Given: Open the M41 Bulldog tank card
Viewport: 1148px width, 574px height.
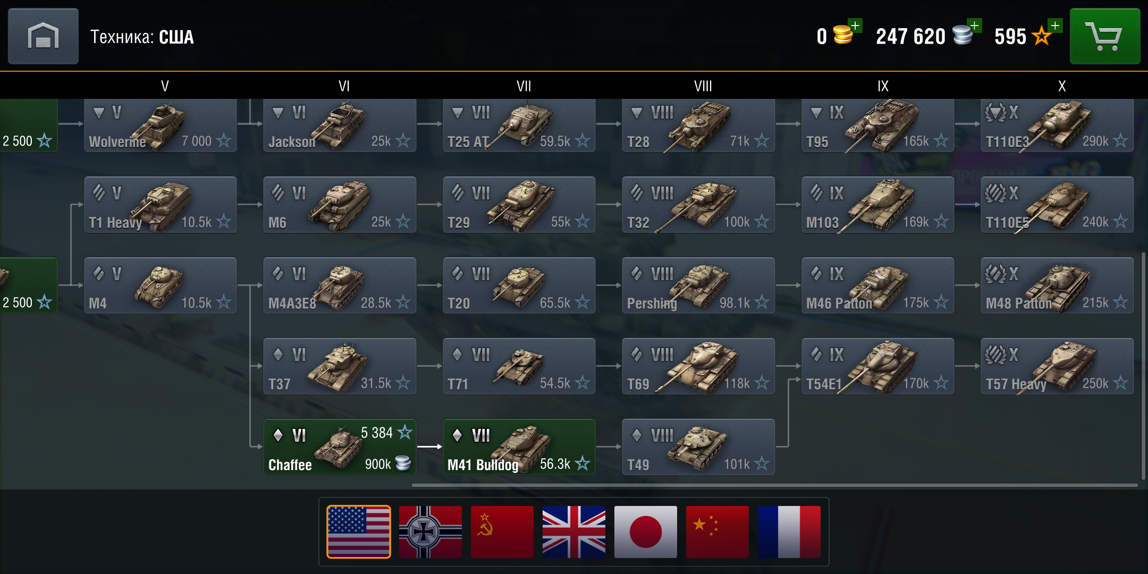Looking at the screenshot, I should click(x=519, y=447).
